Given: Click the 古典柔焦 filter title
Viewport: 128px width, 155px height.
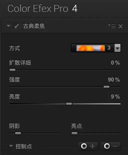Looking at the screenshot, I should point(34,26).
